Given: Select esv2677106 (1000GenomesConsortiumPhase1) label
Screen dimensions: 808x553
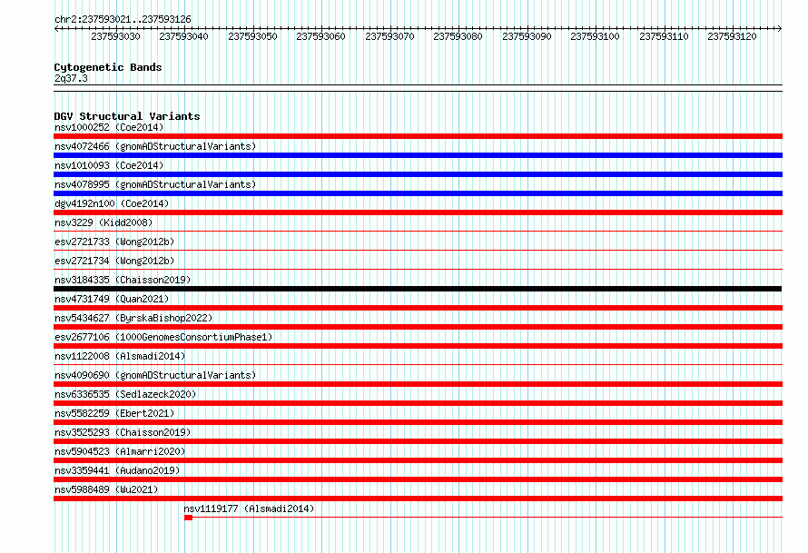Looking at the screenshot, I should pyautogui.click(x=163, y=337).
